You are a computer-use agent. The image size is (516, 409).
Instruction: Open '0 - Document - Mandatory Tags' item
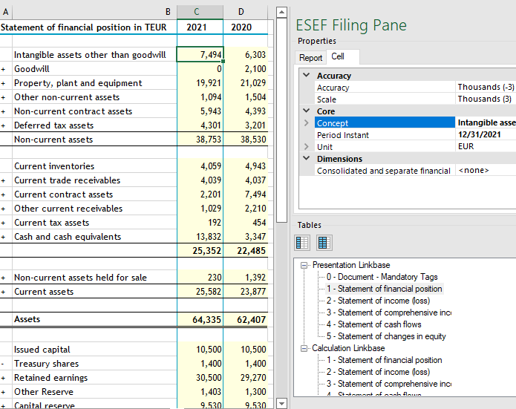[x=382, y=277]
